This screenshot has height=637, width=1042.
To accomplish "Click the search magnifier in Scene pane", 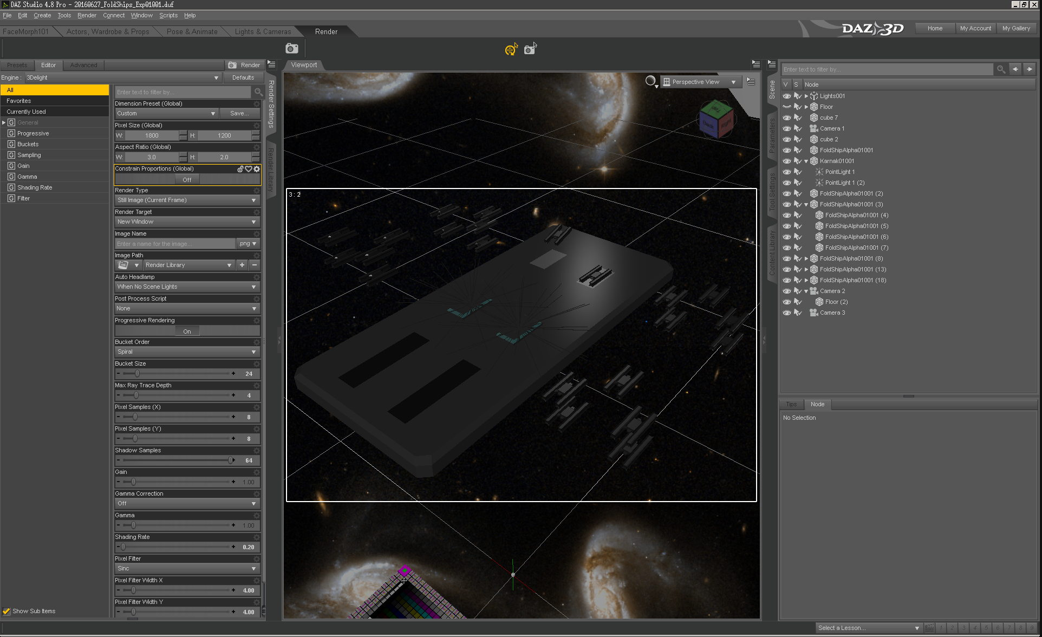I will click(x=1001, y=69).
